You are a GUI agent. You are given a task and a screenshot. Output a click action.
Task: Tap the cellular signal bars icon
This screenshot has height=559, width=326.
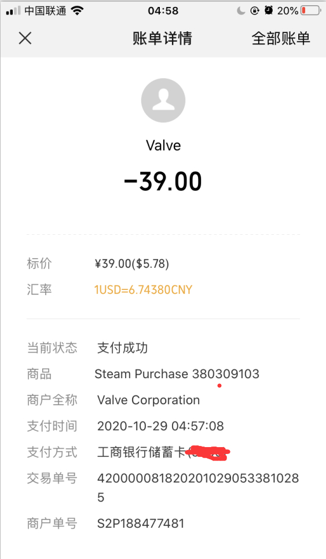pyautogui.click(x=13, y=11)
